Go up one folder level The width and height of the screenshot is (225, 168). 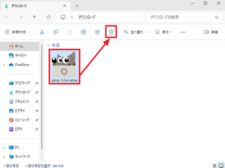click(x=35, y=17)
